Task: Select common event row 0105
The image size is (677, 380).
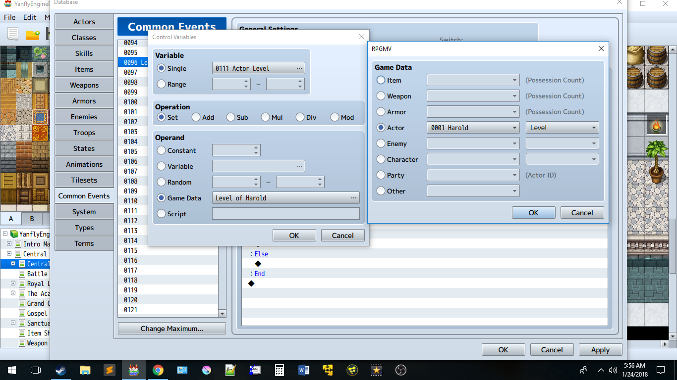Action: 168,151
